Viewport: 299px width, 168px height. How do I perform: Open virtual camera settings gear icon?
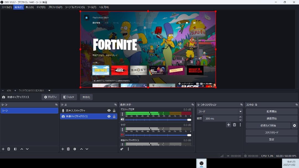click(x=295, y=126)
